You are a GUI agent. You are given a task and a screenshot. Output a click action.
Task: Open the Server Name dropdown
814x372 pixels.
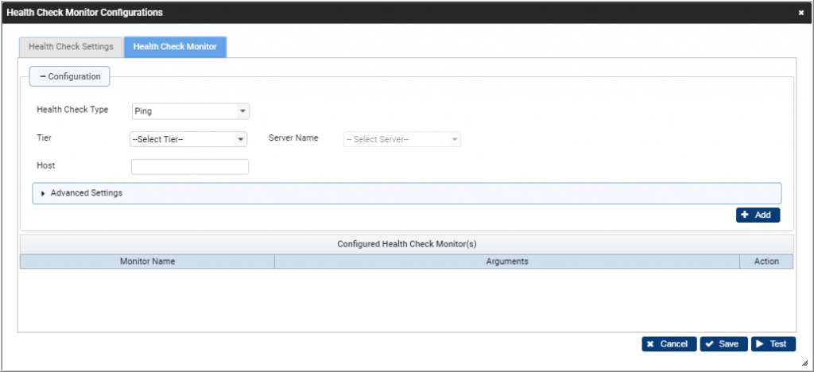coord(402,139)
